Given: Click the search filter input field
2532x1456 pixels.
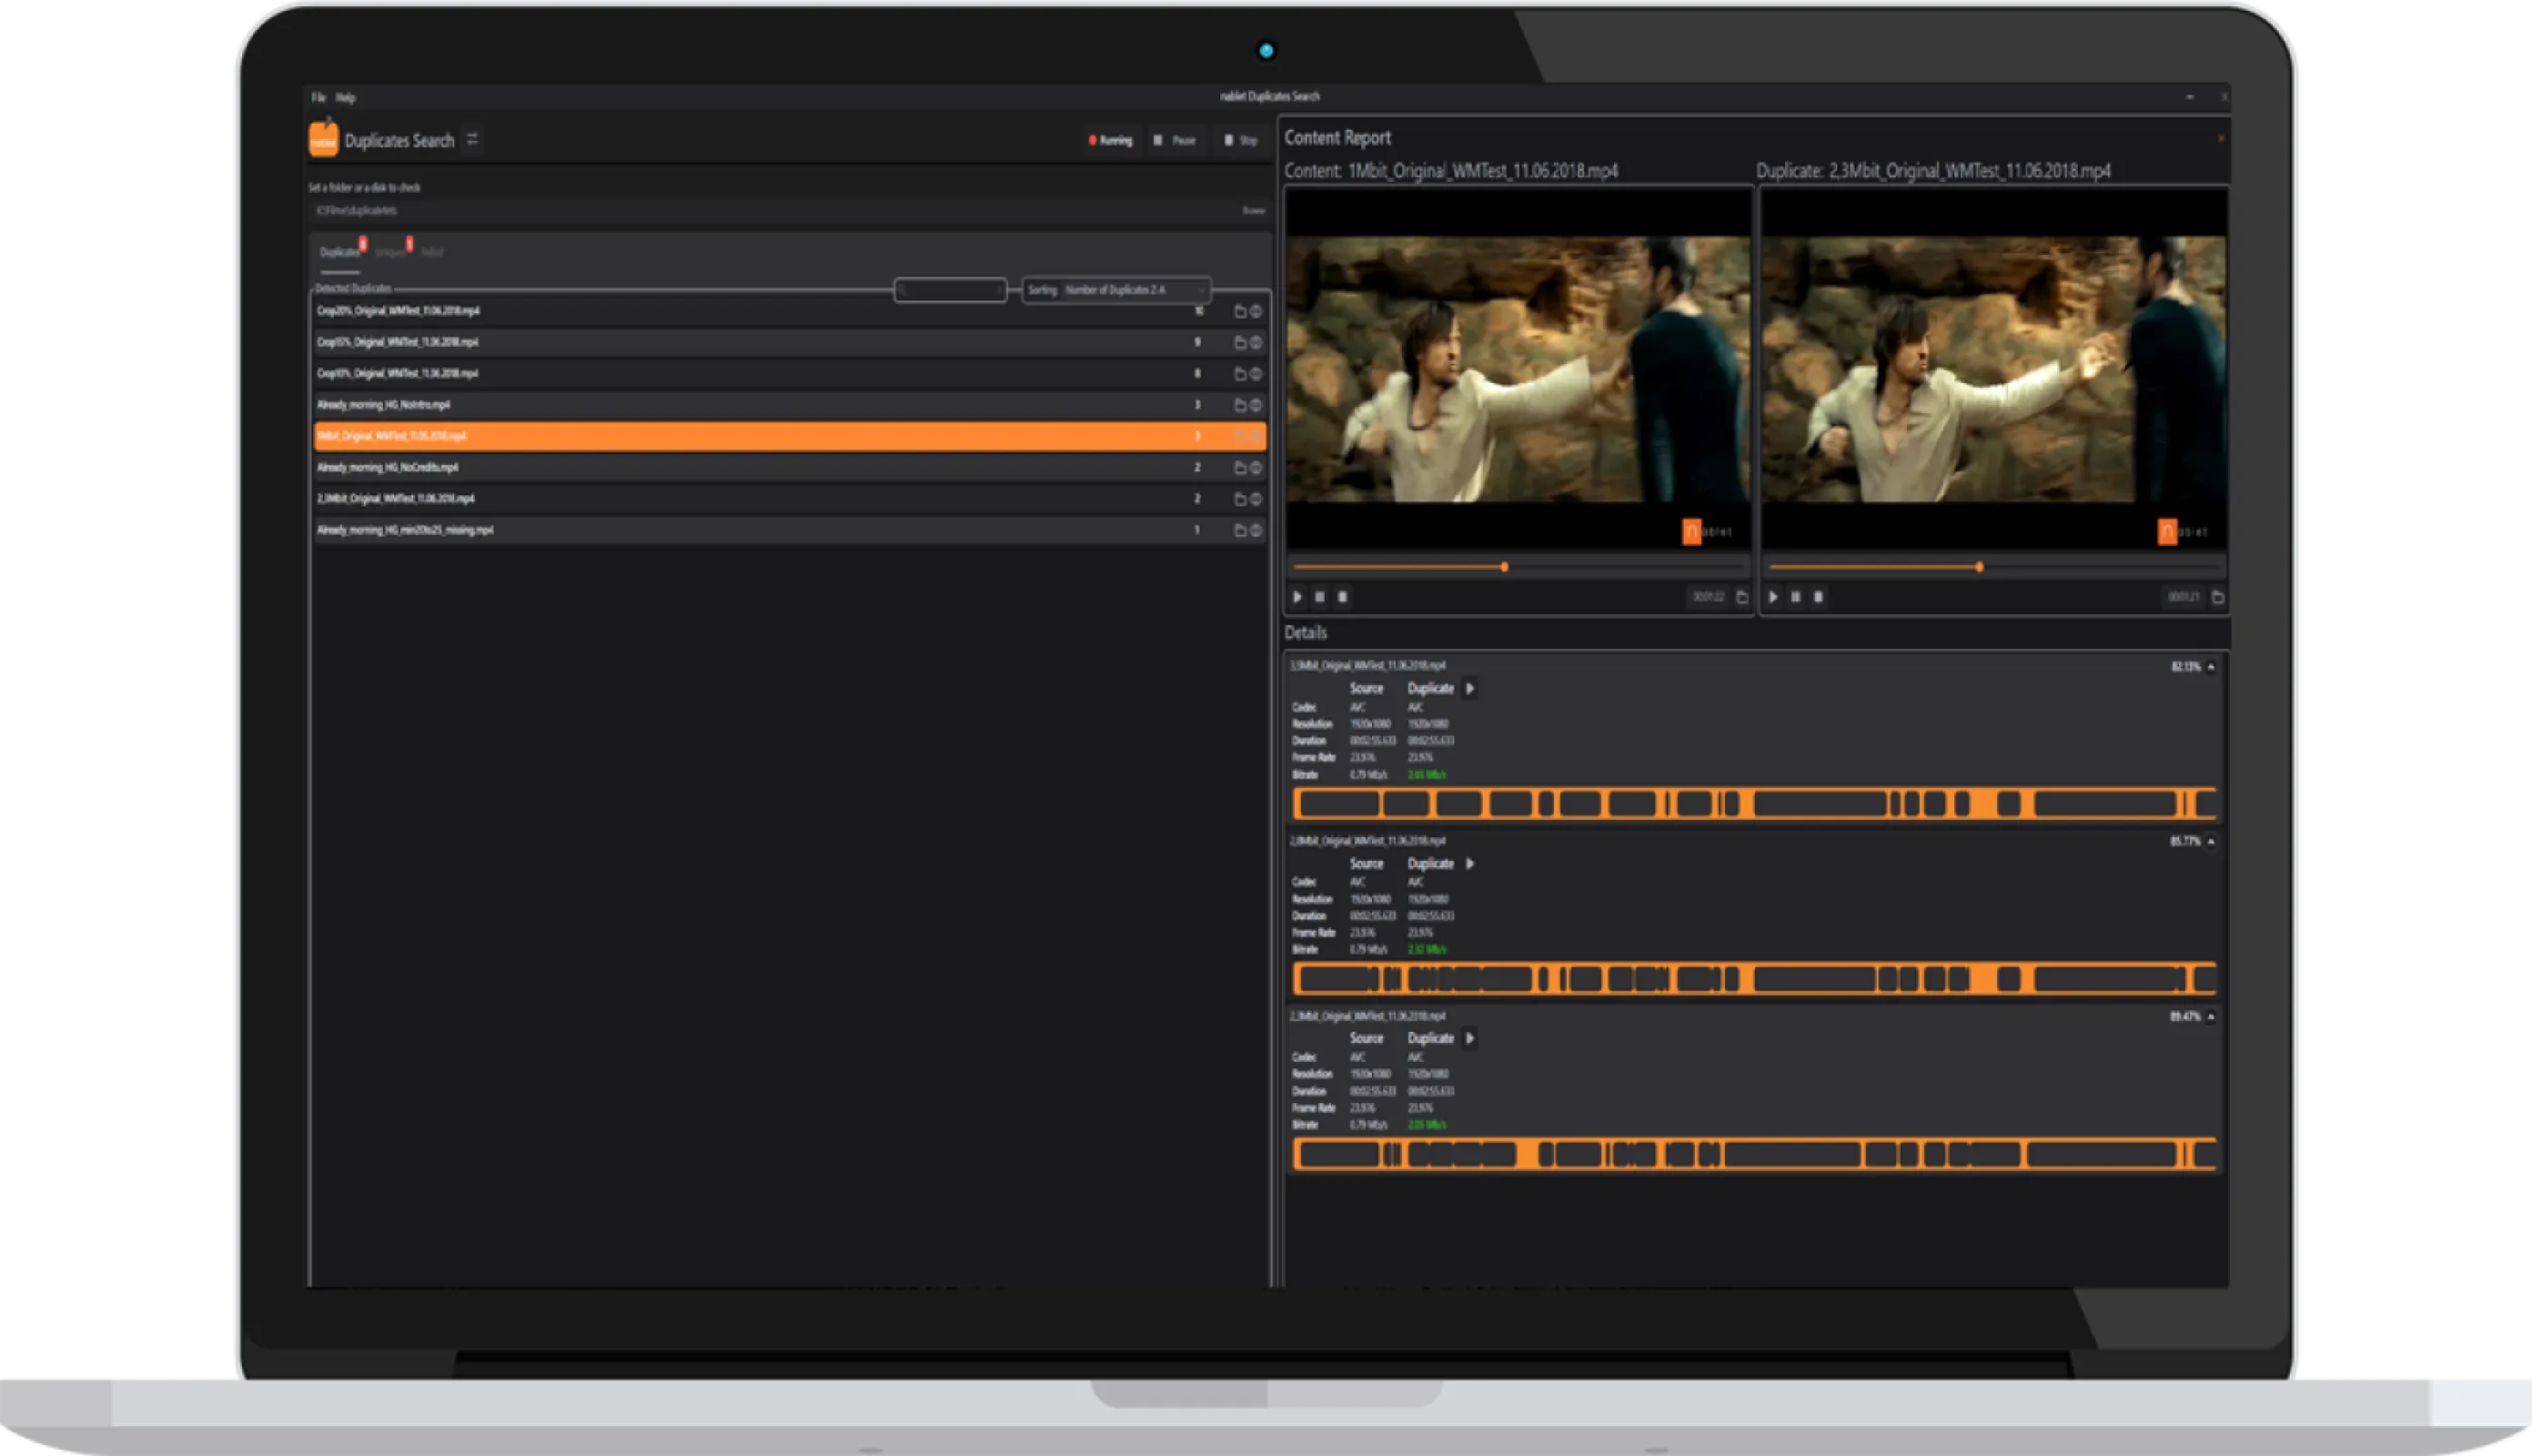Looking at the screenshot, I should point(950,290).
